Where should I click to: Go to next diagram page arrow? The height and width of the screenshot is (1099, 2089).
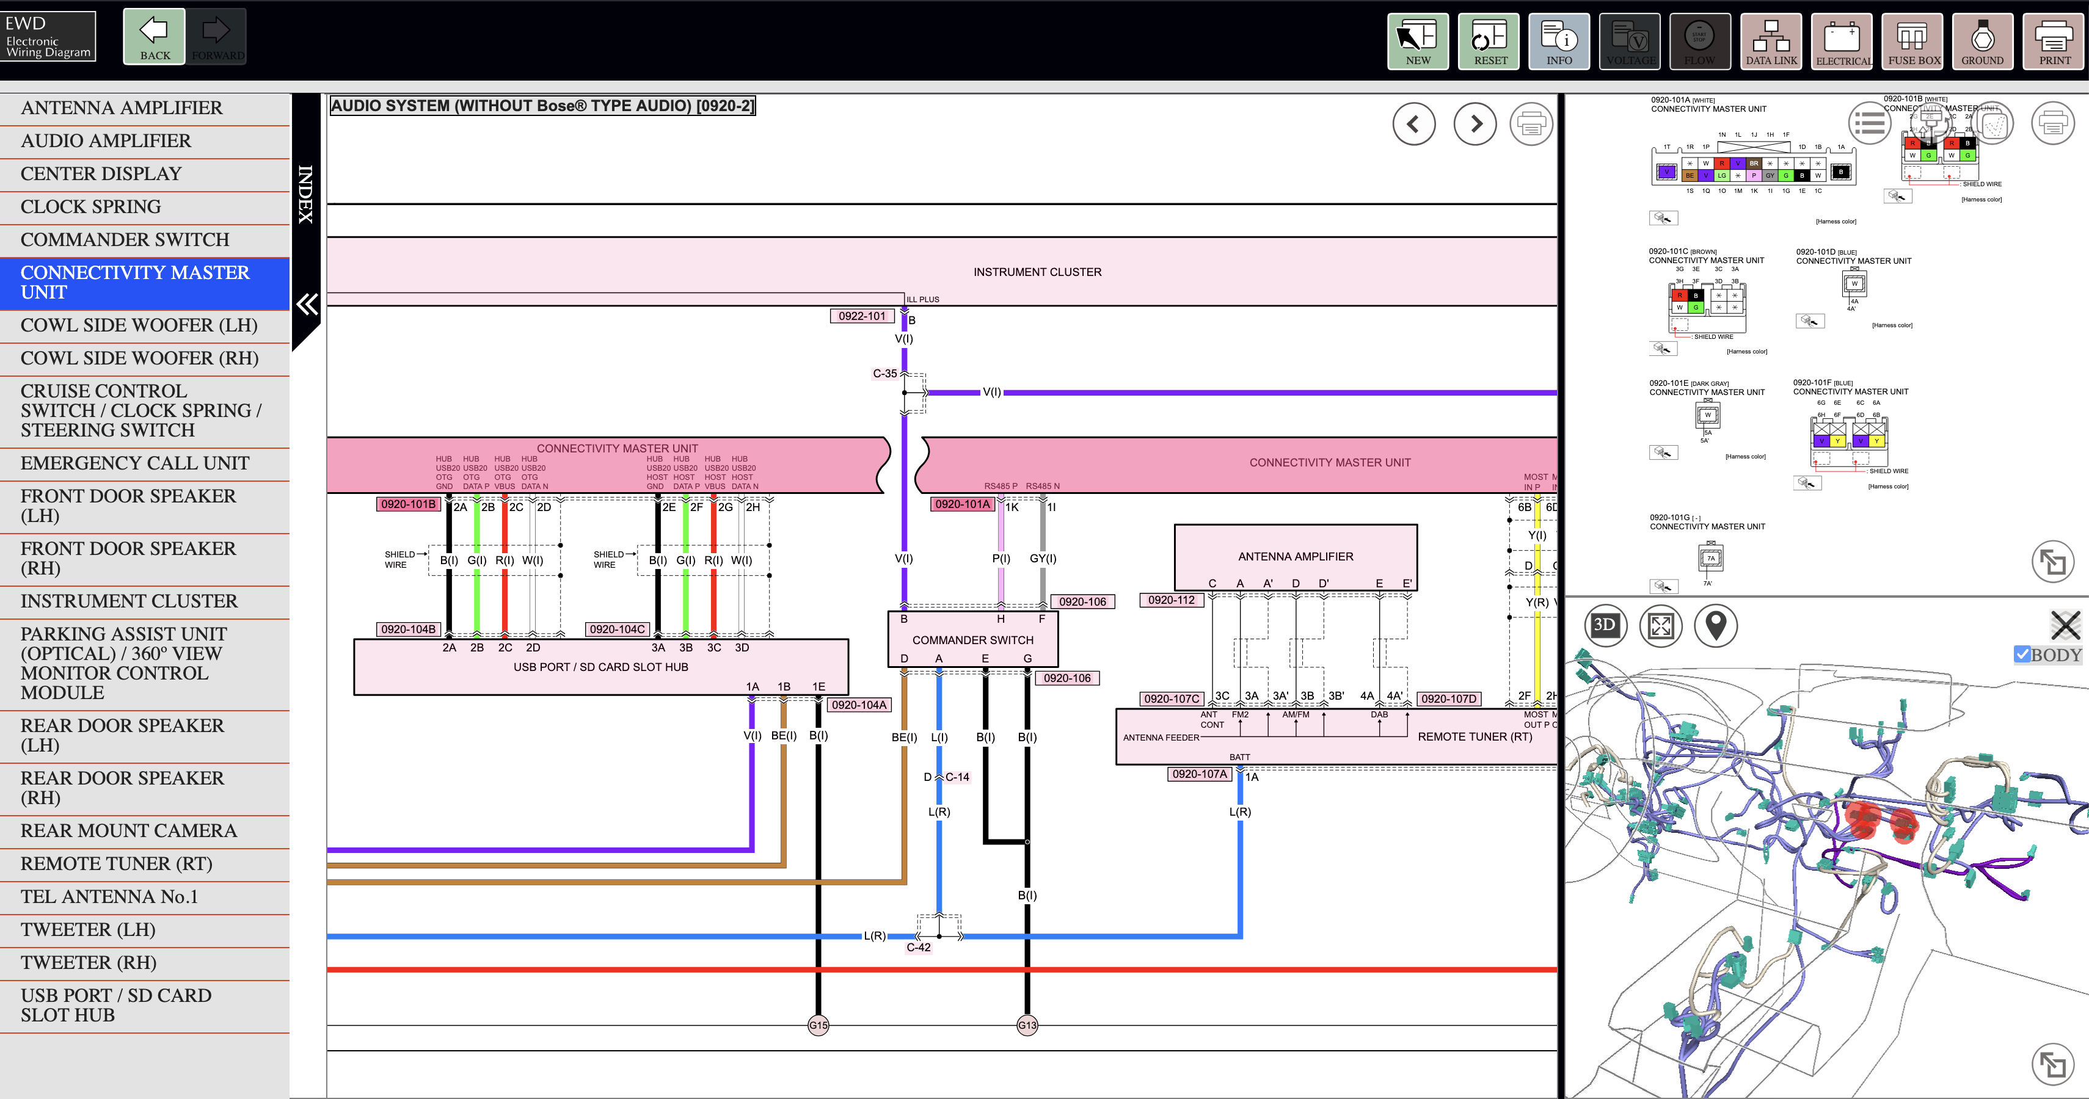(x=1475, y=124)
